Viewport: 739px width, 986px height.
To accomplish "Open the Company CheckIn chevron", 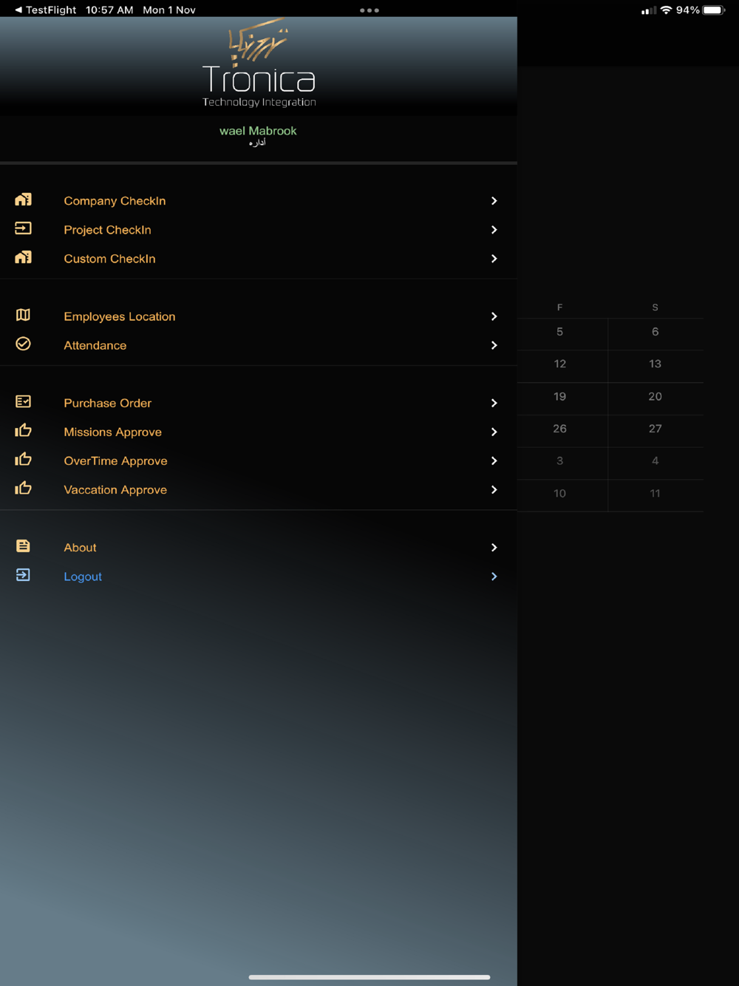I will (x=494, y=201).
